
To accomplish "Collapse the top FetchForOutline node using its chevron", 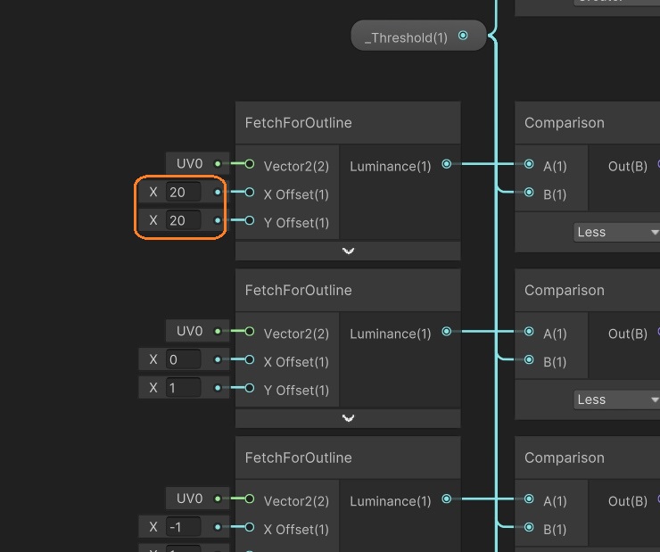I will (348, 251).
